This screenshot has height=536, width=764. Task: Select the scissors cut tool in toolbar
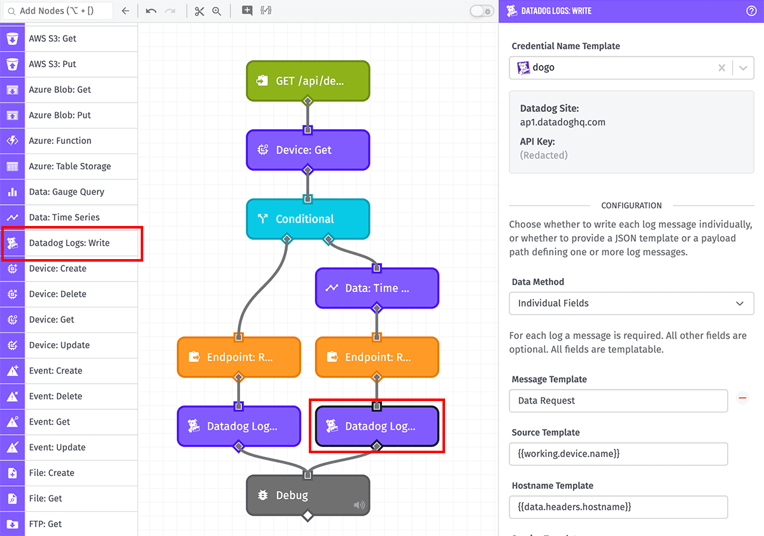coord(199,10)
